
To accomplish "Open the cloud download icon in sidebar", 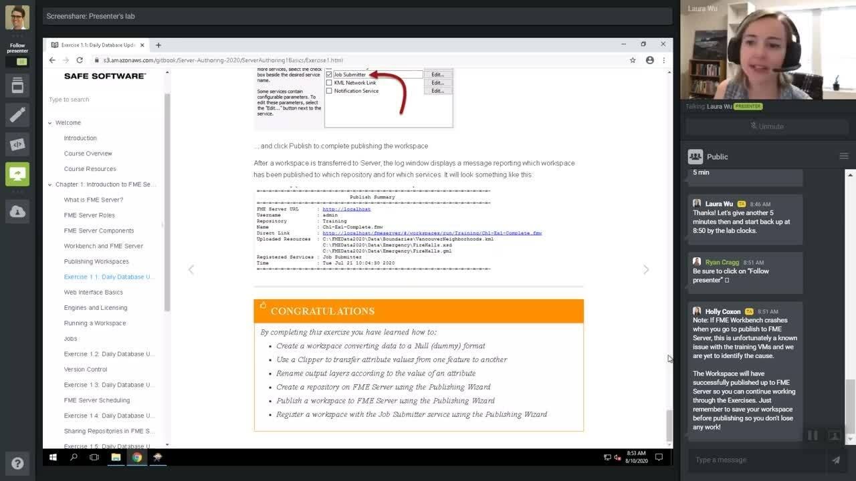I will pyautogui.click(x=17, y=211).
